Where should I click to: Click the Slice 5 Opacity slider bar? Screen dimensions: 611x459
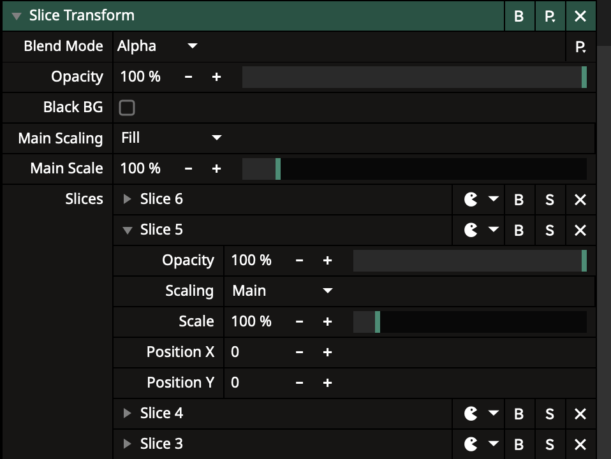(469, 261)
